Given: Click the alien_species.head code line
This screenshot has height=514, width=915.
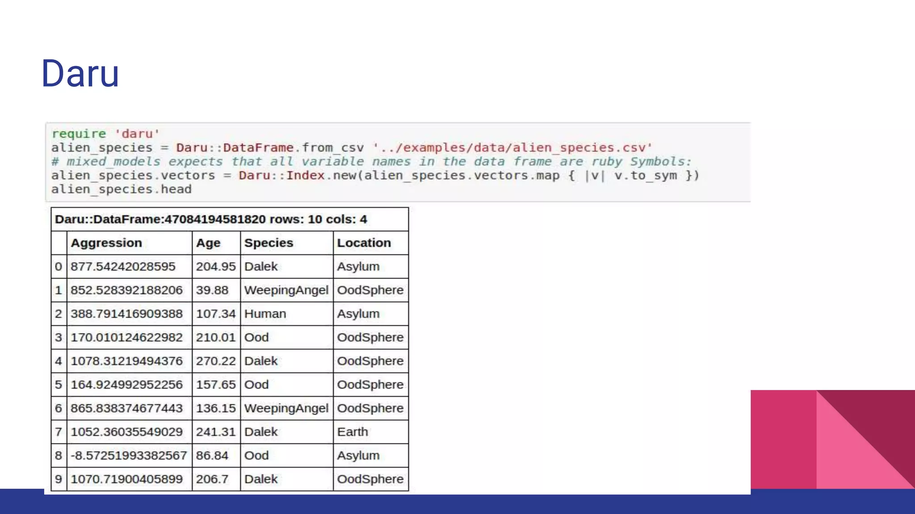Looking at the screenshot, I should 121,189.
